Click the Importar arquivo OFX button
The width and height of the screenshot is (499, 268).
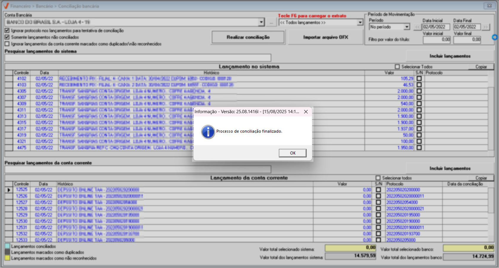[x=325, y=37]
